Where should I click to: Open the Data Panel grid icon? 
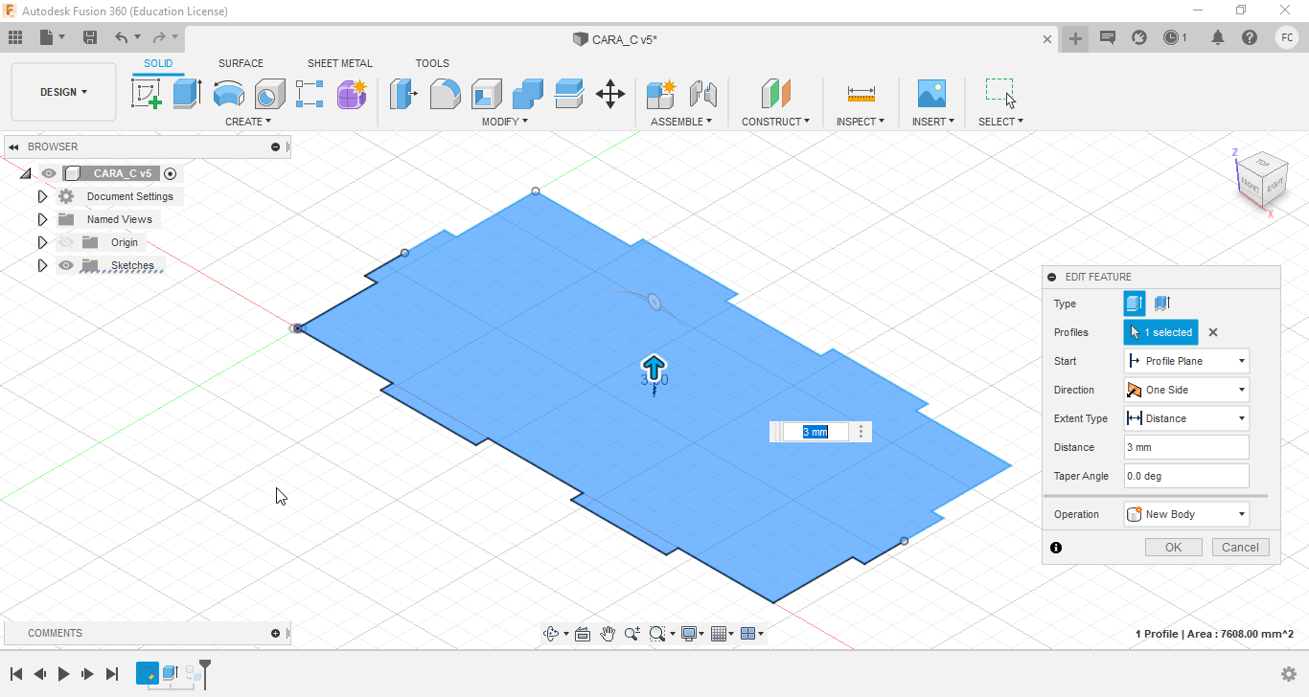click(x=15, y=37)
